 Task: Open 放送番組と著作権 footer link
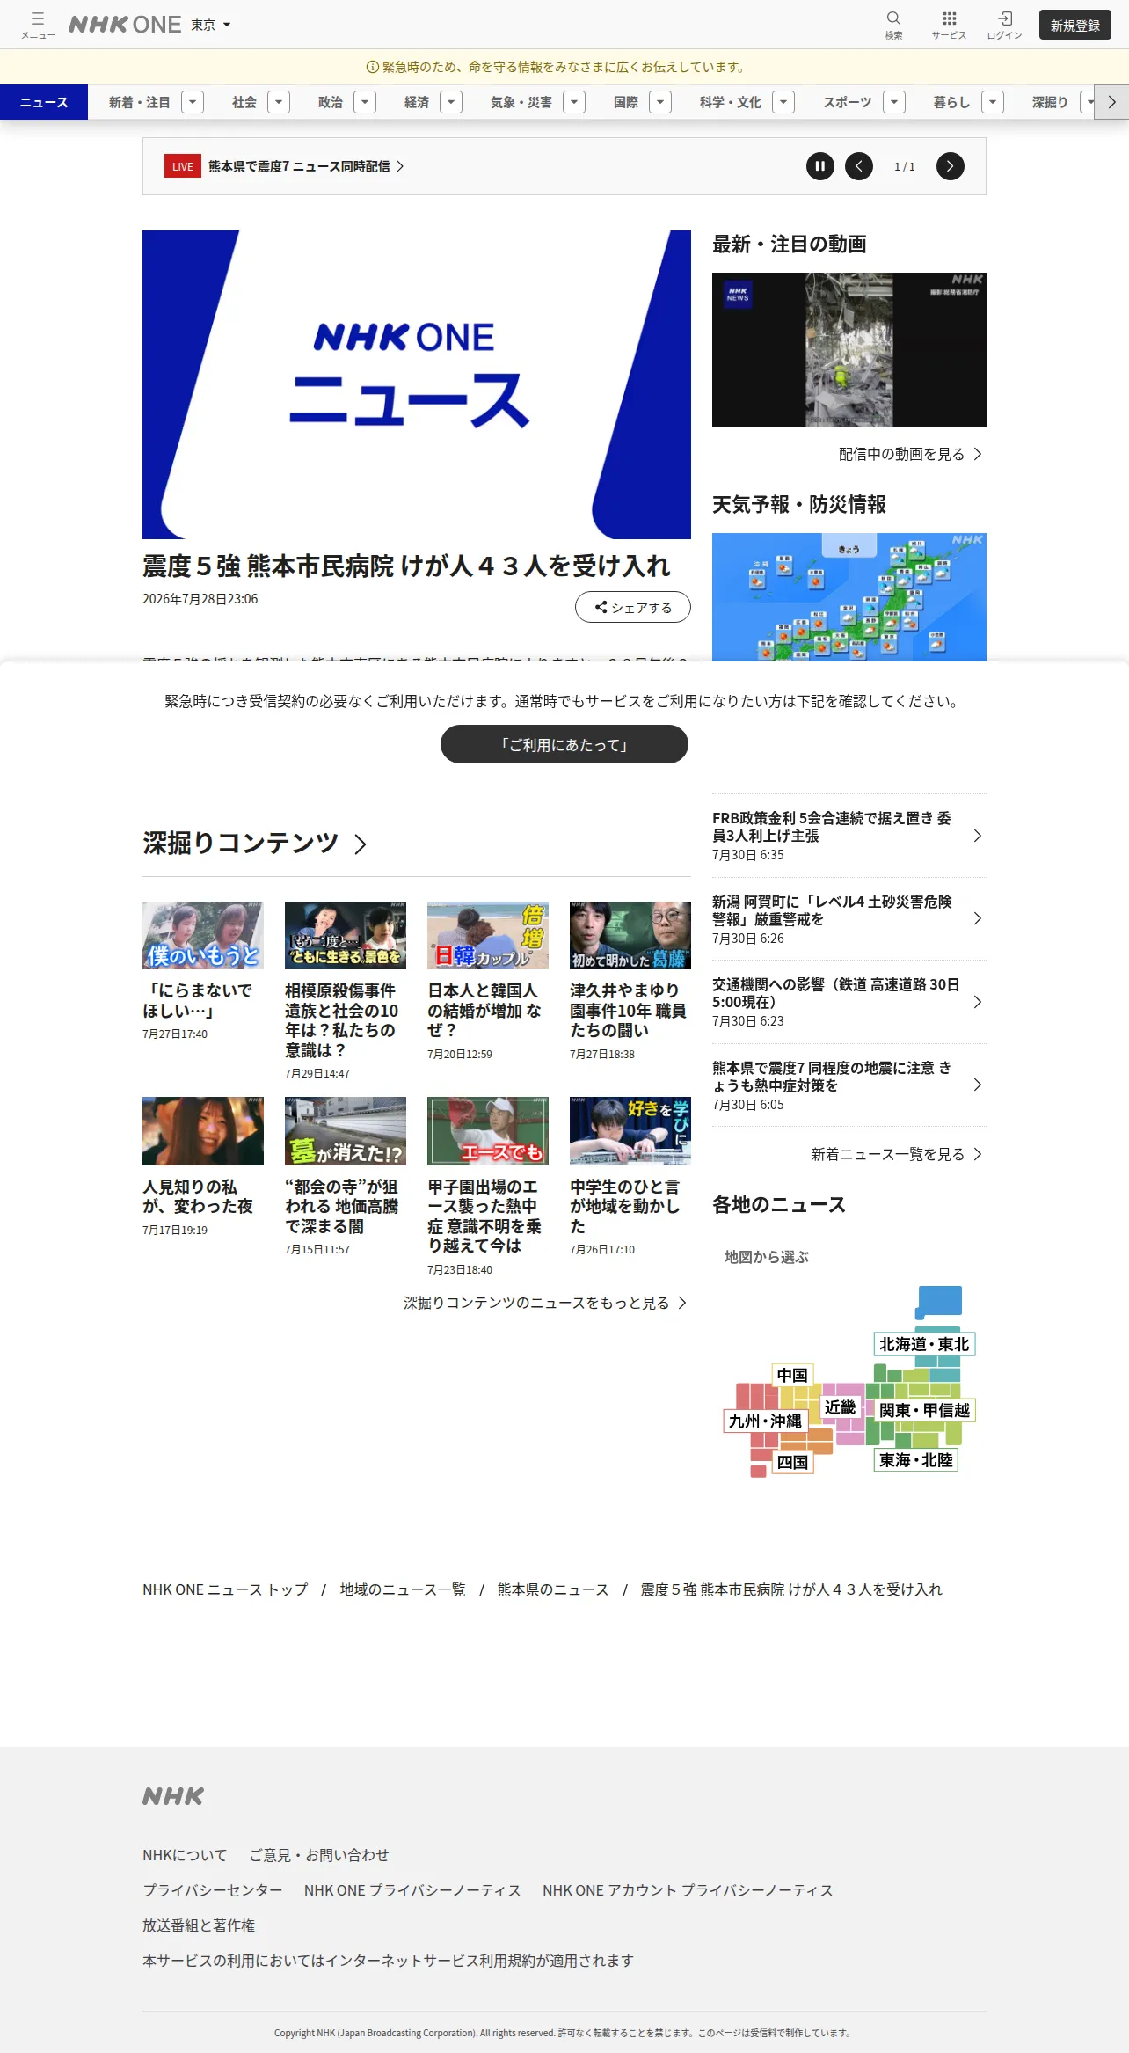(x=199, y=1925)
